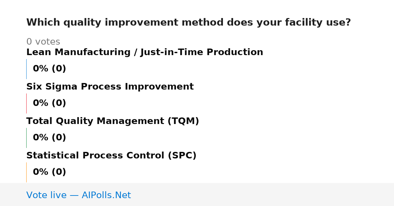Click the orange bar for SPC
This screenshot has height=206, width=394.
click(x=26, y=172)
